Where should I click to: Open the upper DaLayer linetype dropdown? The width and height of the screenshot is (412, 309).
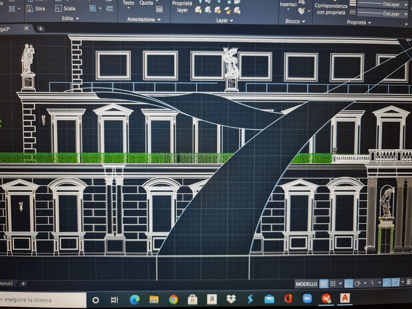point(406,5)
